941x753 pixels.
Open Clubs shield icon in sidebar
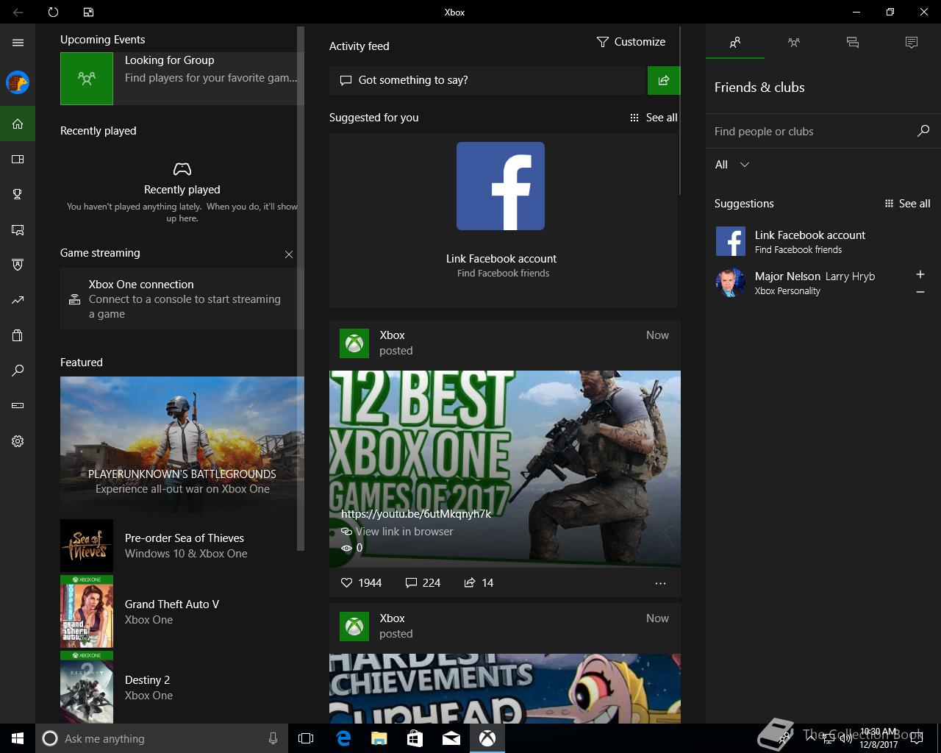coord(18,265)
